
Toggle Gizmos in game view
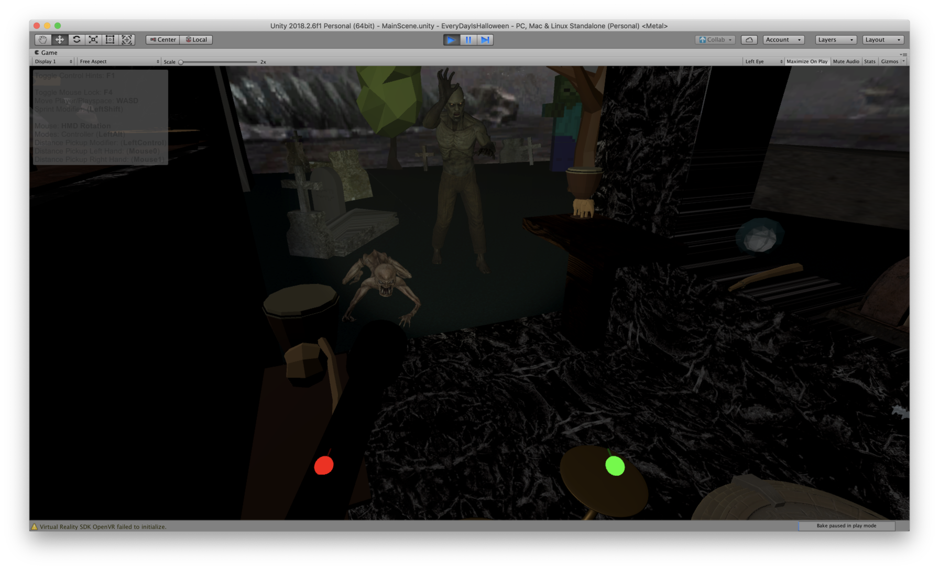889,62
